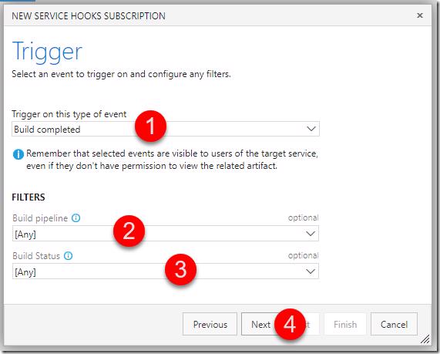The height and width of the screenshot is (354, 440).
Task: Click 'Trigger on this type of event' label
Action: pos(69,114)
